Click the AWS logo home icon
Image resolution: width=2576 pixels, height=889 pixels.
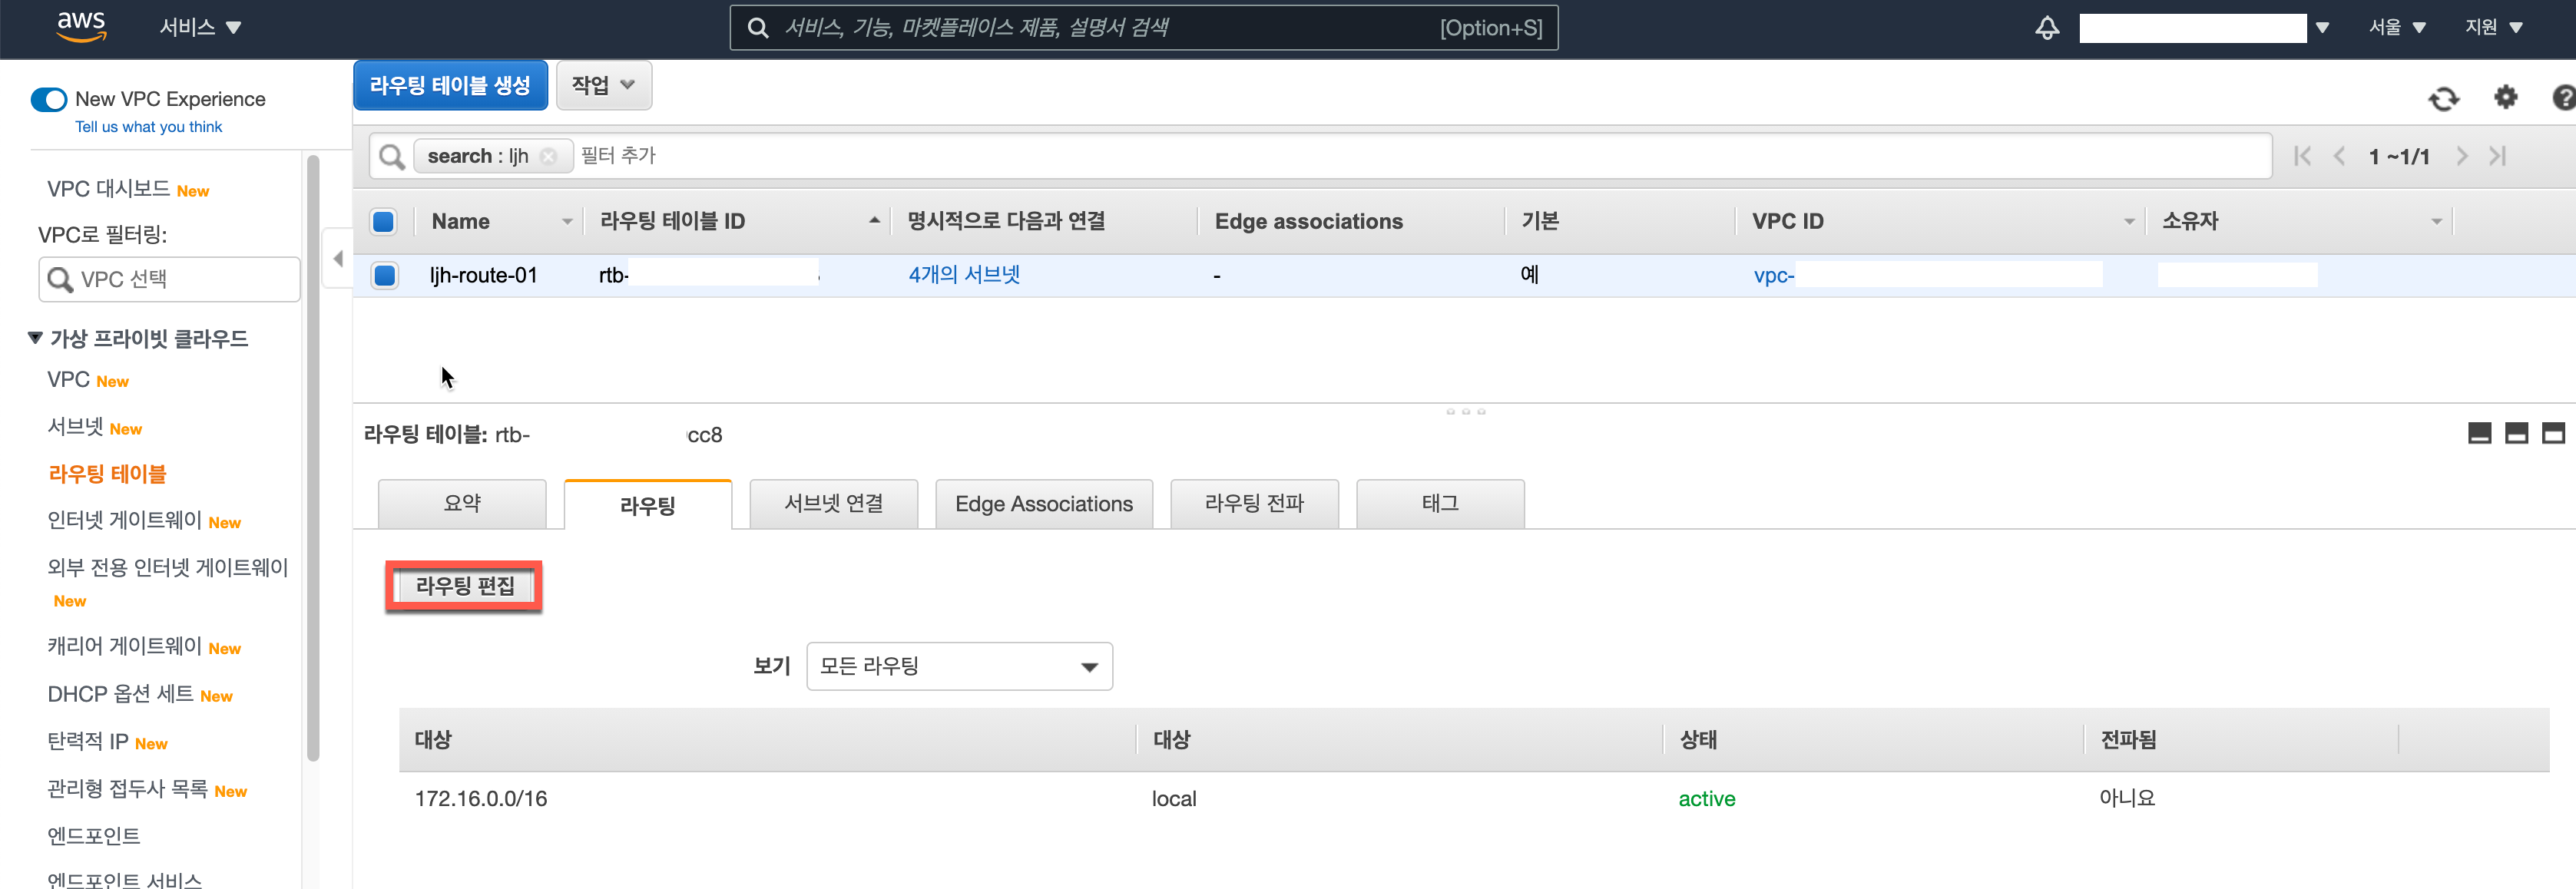tap(81, 27)
